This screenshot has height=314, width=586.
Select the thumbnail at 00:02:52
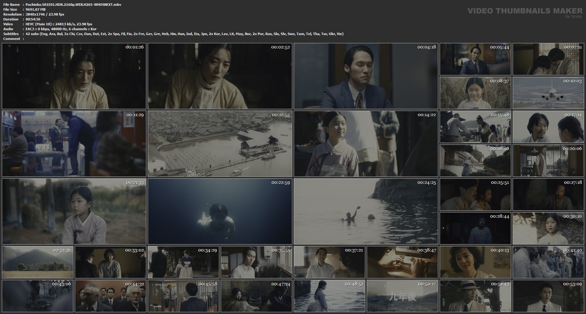[220, 76]
